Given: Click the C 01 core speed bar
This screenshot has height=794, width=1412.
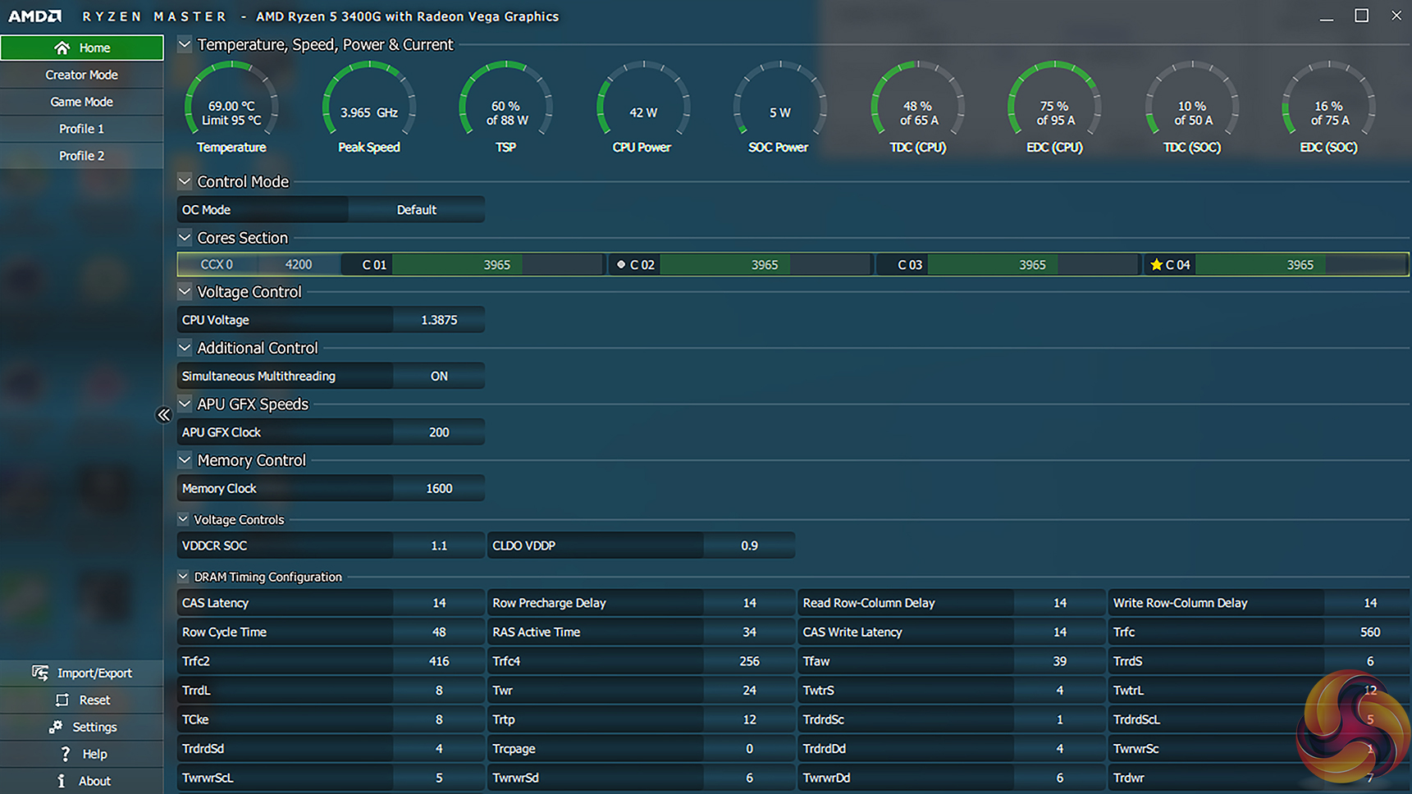Looking at the screenshot, I should (496, 265).
